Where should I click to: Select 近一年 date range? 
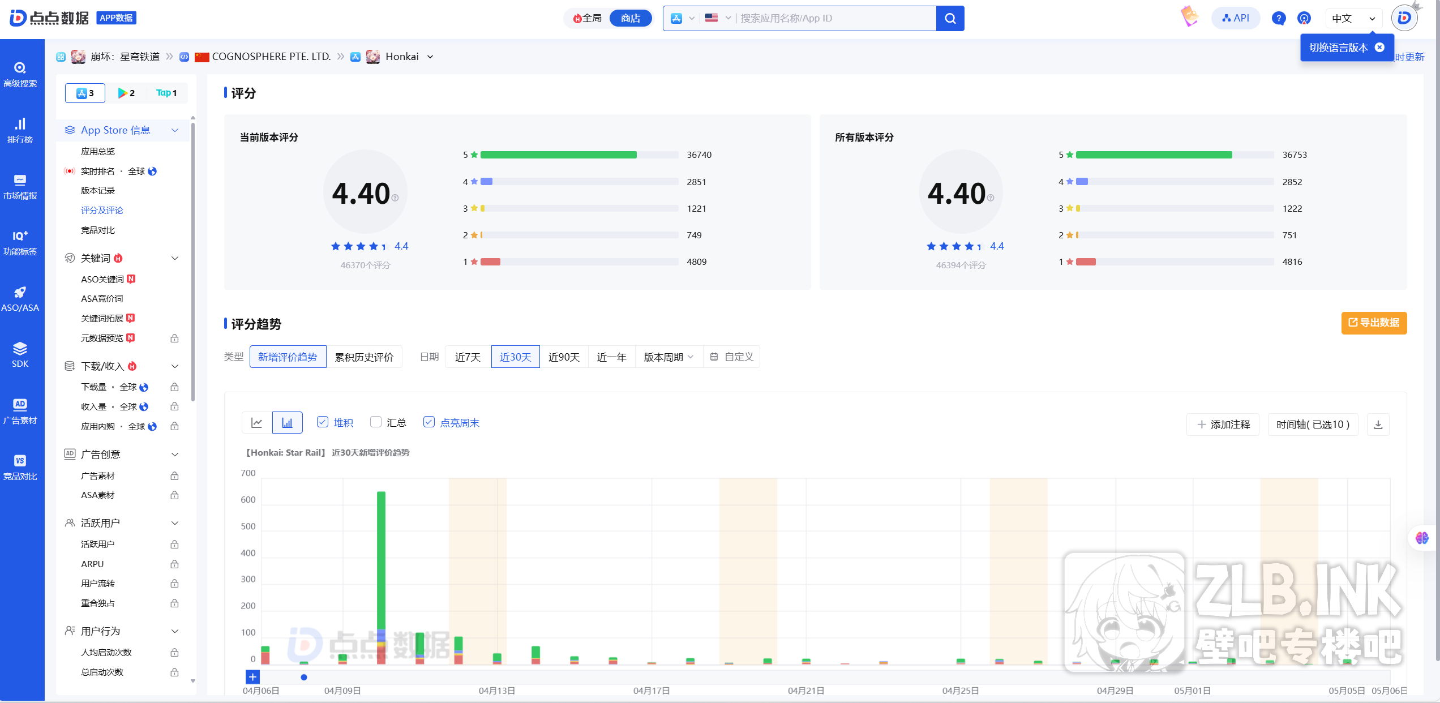pos(612,357)
